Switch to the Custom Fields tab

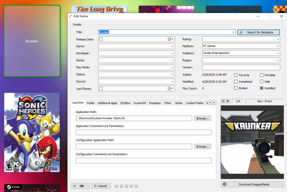(x=194, y=103)
